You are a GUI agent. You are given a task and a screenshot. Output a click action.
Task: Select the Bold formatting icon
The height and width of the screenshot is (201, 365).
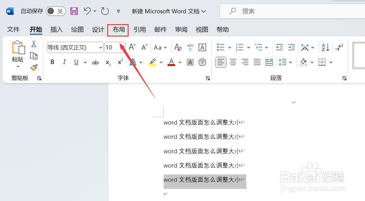coord(52,62)
